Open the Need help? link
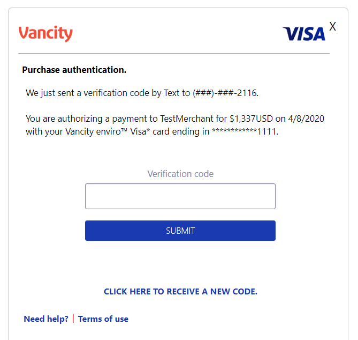The image size is (358, 340). (x=46, y=319)
